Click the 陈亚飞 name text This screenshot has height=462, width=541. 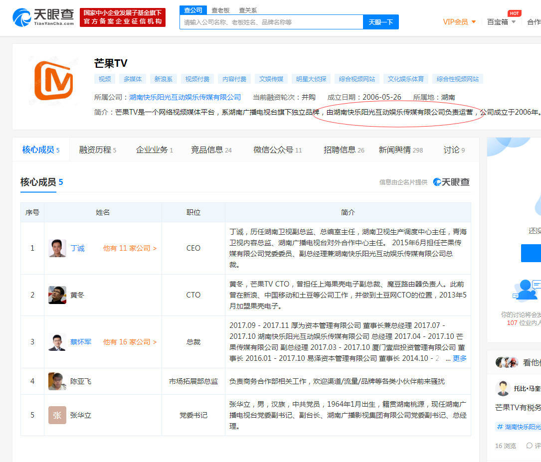point(81,381)
